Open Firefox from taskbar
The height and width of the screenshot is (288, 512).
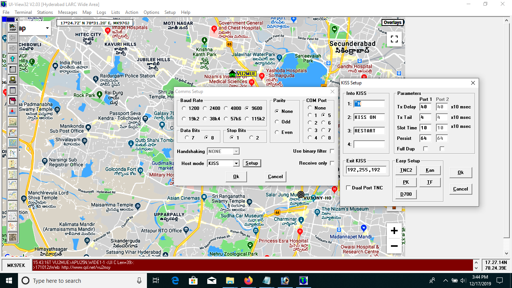[248, 280]
